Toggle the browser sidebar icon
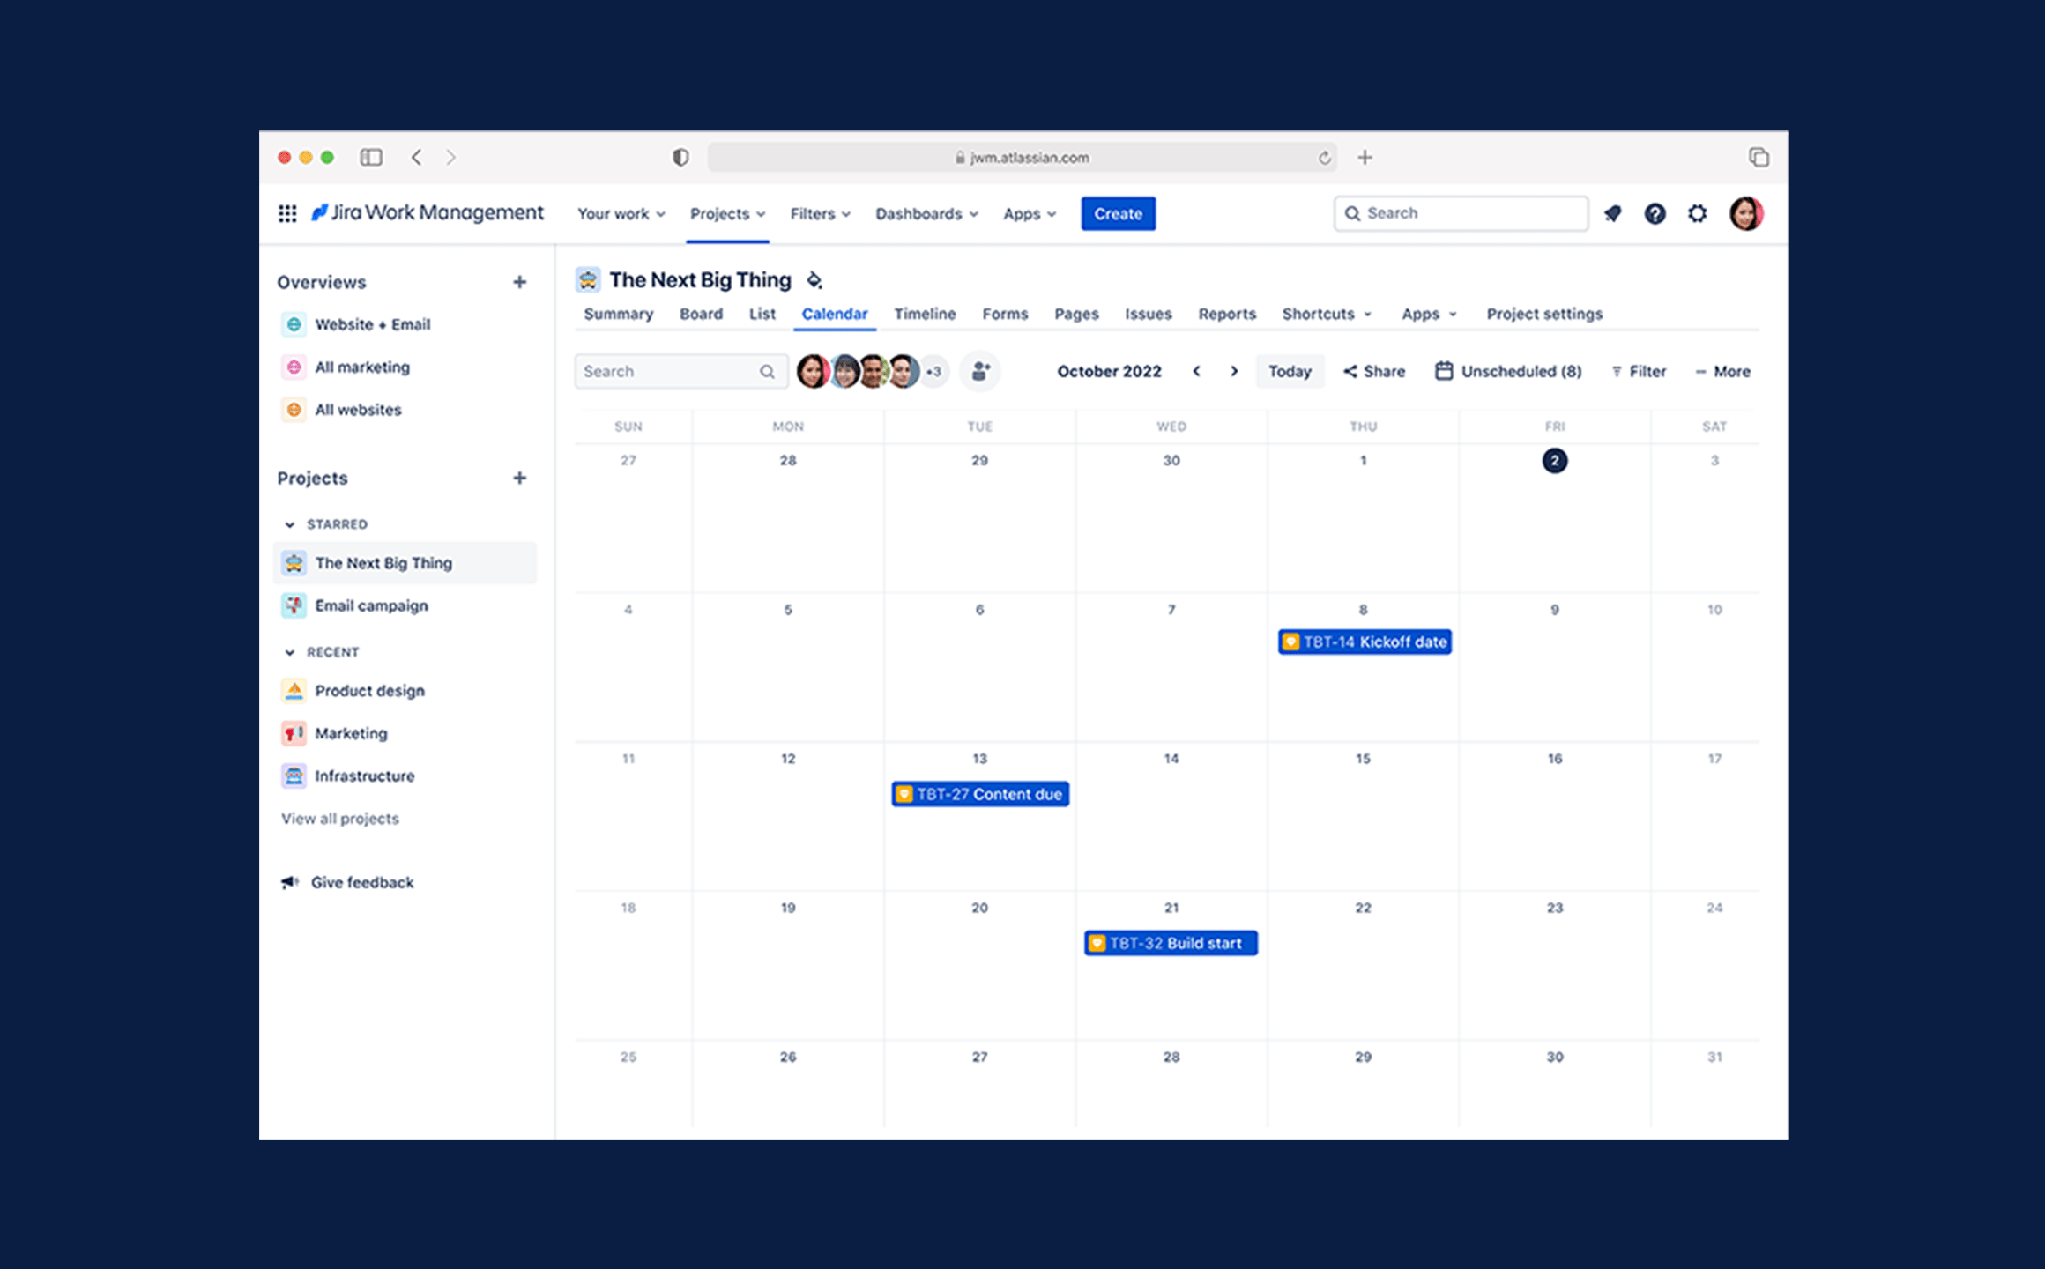Viewport: 2045px width, 1269px height. point(371,157)
